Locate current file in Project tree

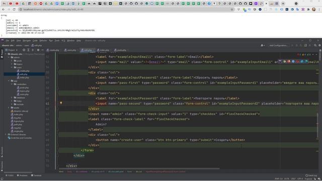(24, 50)
